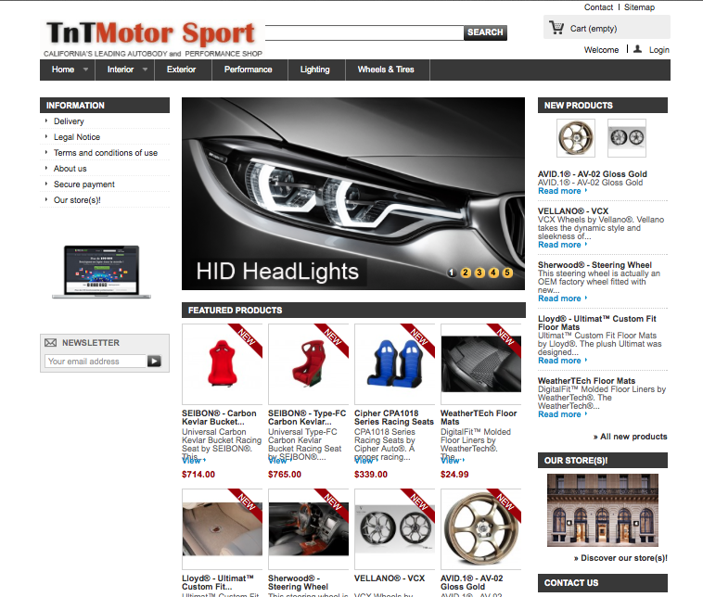Select slide 4 in banner slider
Image resolution: width=703 pixels, height=597 pixels.
(493, 272)
